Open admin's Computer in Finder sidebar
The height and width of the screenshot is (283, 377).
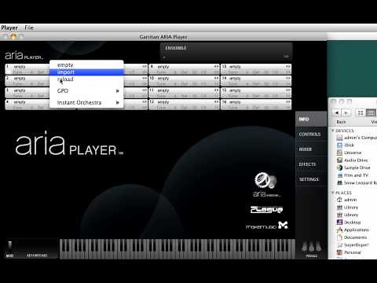click(x=357, y=138)
